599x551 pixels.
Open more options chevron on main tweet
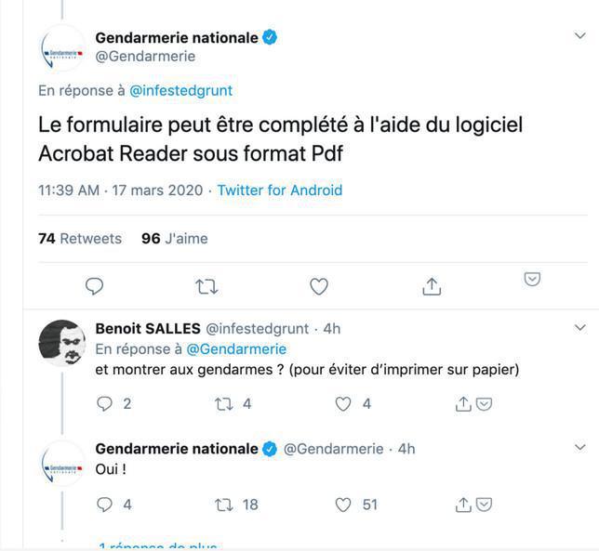click(x=580, y=36)
